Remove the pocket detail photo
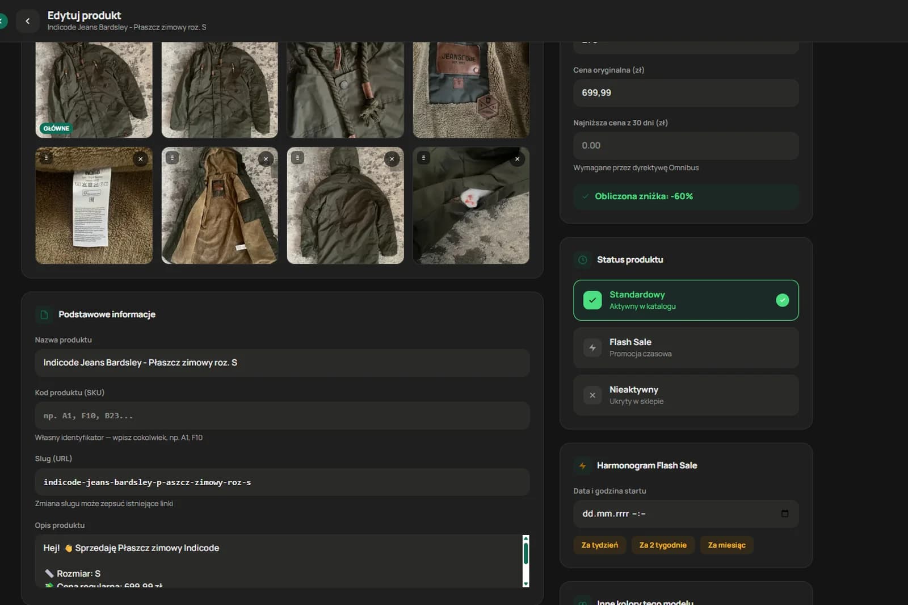908x605 pixels. coord(518,159)
